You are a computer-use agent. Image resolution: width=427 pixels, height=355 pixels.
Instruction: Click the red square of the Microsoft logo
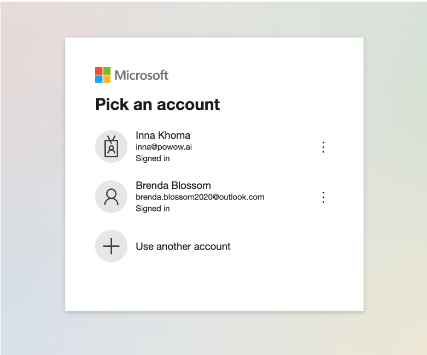pyautogui.click(x=99, y=71)
